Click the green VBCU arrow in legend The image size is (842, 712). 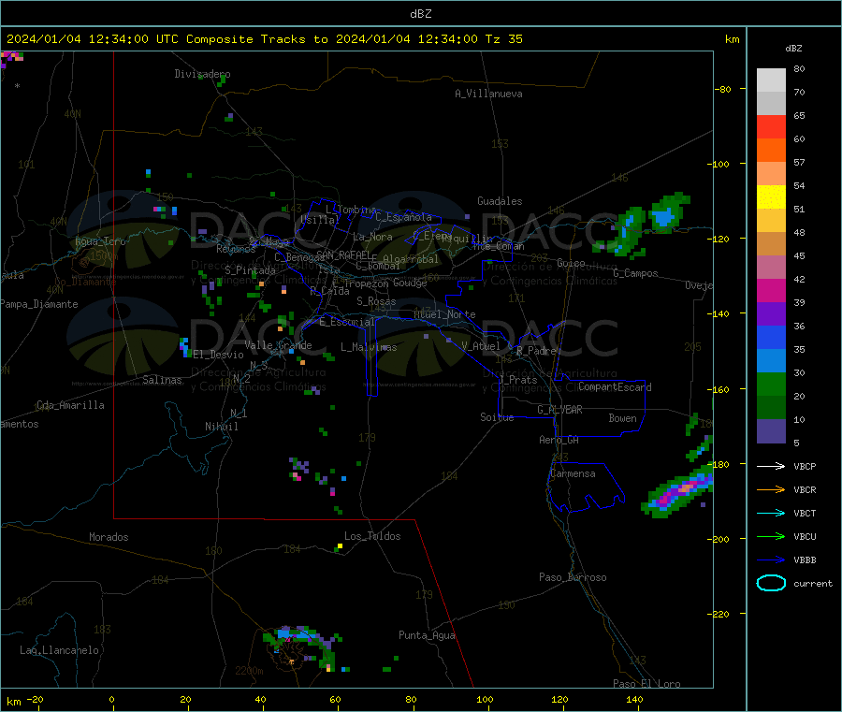click(771, 536)
